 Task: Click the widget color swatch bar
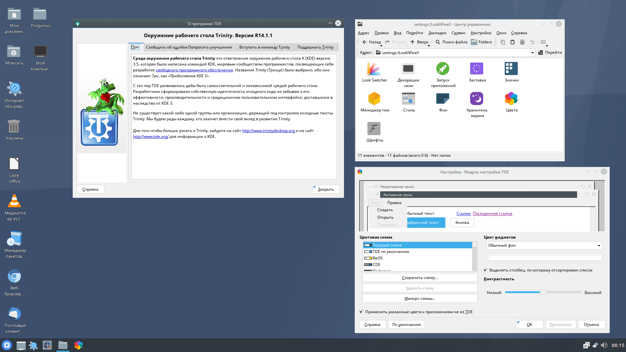point(544,257)
